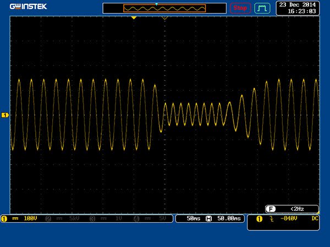Click the dimmed channel 4 badge
Viewport: 330px width, 247px height.
click(136, 219)
